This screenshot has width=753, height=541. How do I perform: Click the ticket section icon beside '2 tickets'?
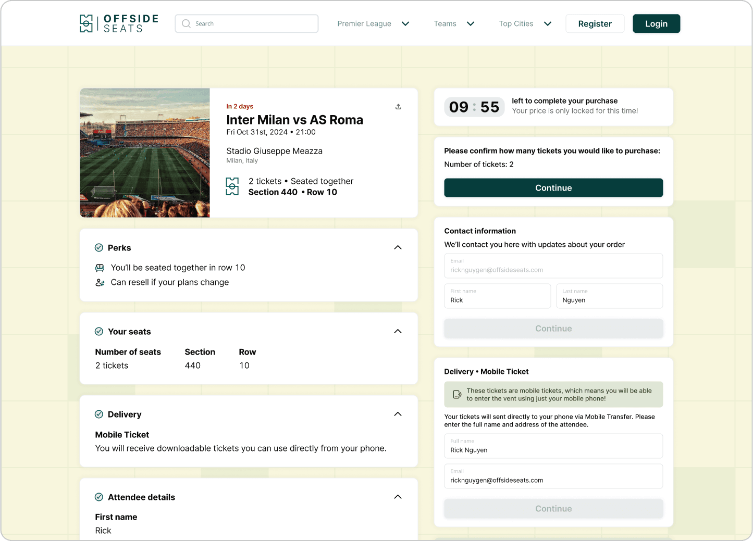(x=232, y=186)
